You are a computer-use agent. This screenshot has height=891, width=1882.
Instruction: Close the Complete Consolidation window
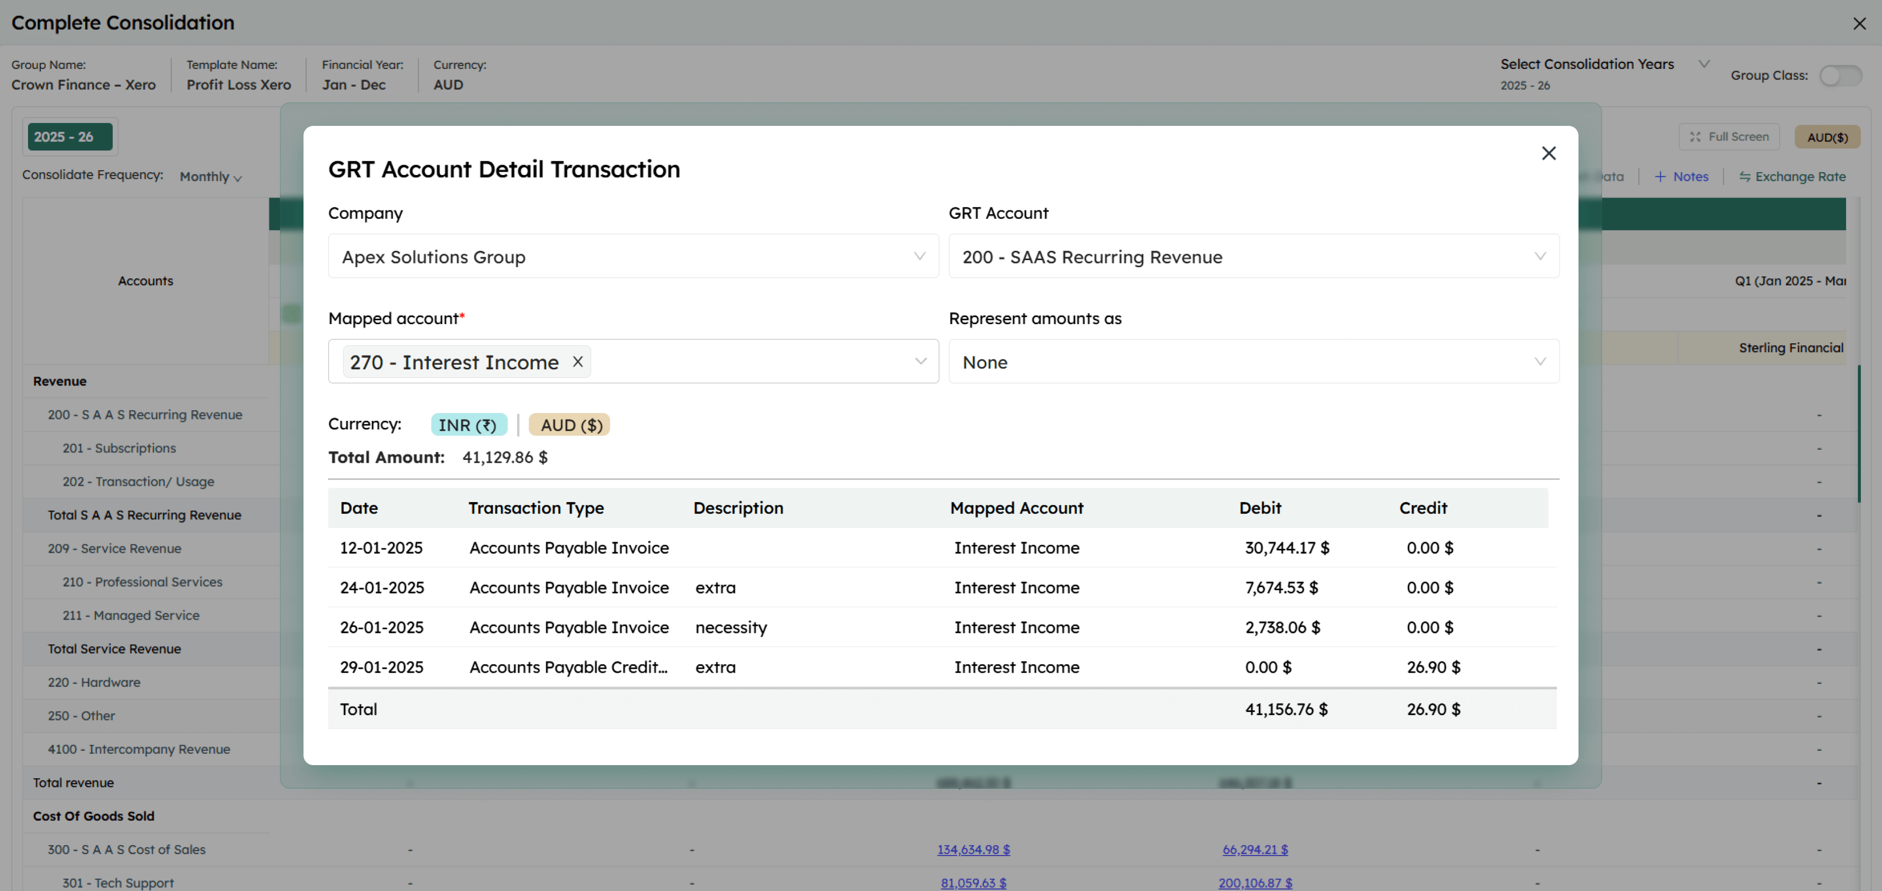click(1859, 24)
